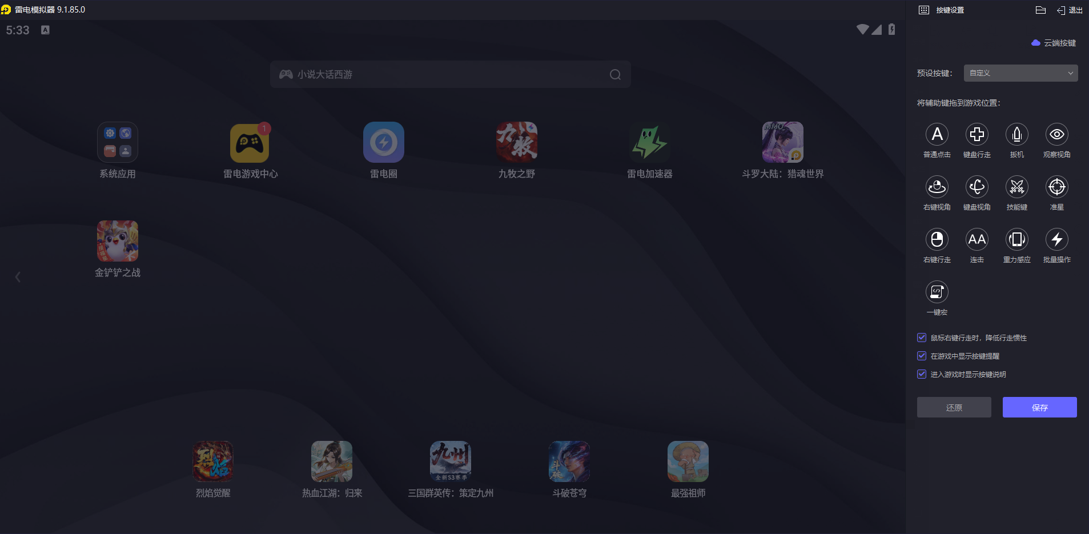Viewport: 1089px width, 534px height.
Task: Select the 技能键 crossed swords skill tool
Action: coord(1017,187)
